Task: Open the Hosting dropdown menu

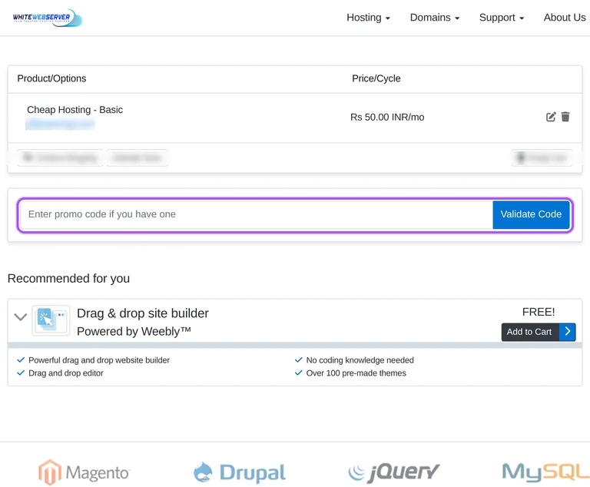Action: click(368, 18)
